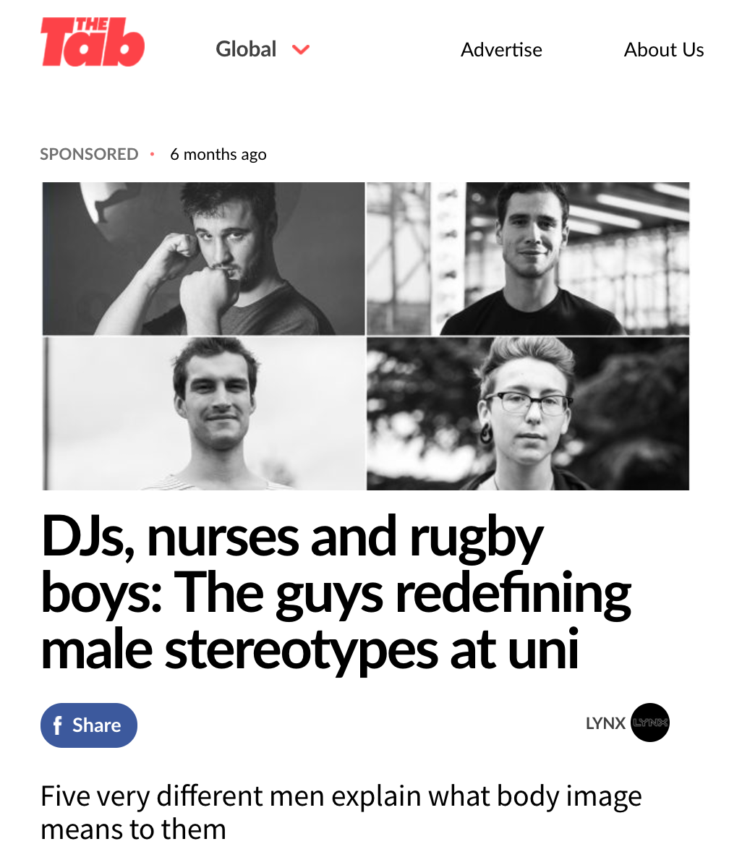Click the black circular LYNX logo
This screenshot has height=865, width=742.
(650, 723)
